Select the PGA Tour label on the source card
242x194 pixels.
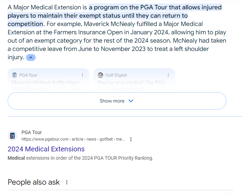click(28, 75)
